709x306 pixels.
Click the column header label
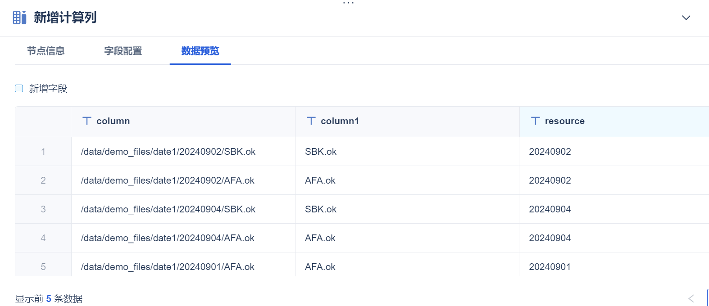(113, 121)
